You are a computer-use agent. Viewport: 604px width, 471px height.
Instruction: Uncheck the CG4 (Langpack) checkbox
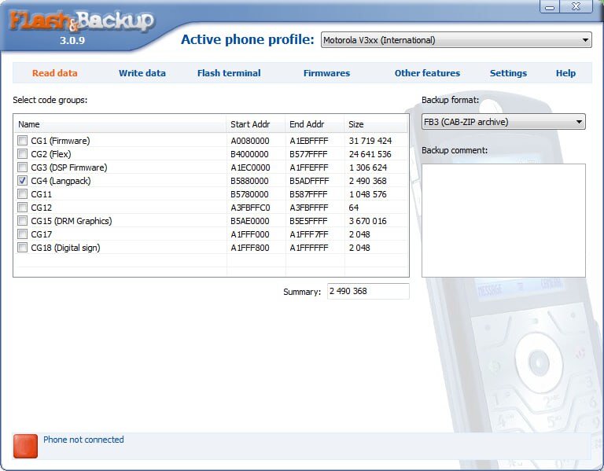click(22, 181)
